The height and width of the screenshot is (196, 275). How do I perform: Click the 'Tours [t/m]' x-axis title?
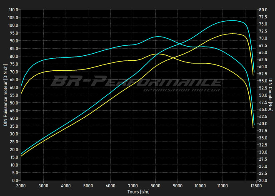click(138, 192)
